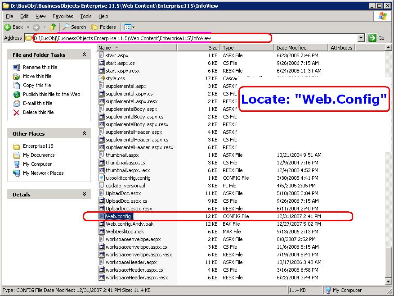The image size is (394, 296).
Task: Select the supplementalHeader.aspx.resx file
Action: pyautogui.click(x=139, y=147)
